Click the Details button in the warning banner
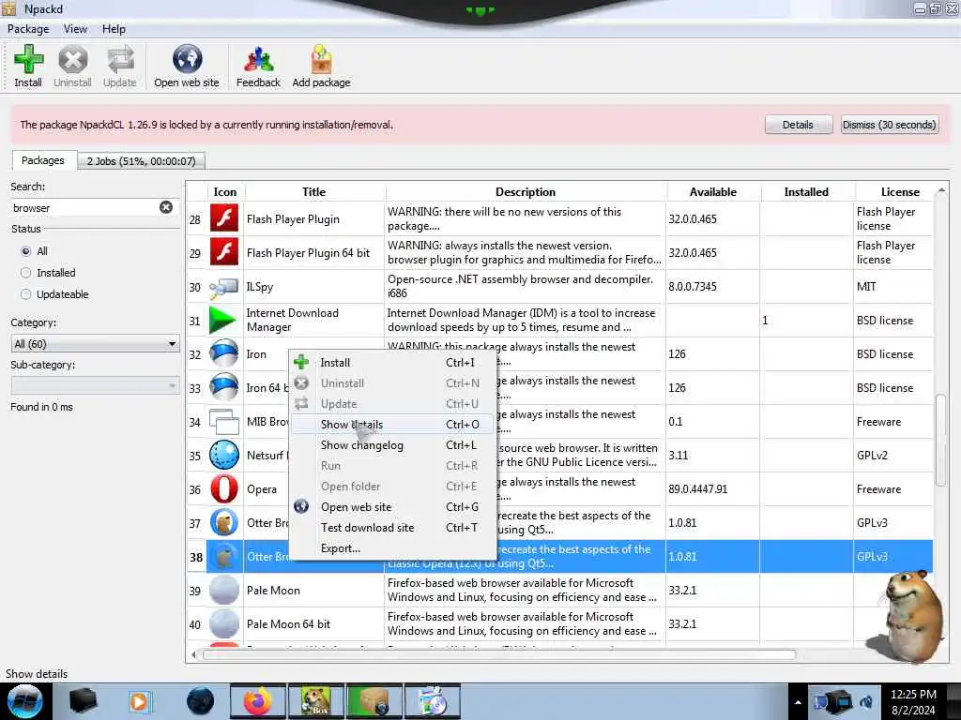Image resolution: width=961 pixels, height=720 pixels. click(x=798, y=125)
